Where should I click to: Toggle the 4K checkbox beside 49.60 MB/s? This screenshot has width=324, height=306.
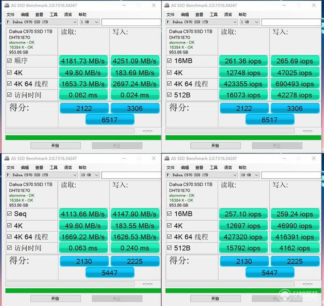[9, 225]
